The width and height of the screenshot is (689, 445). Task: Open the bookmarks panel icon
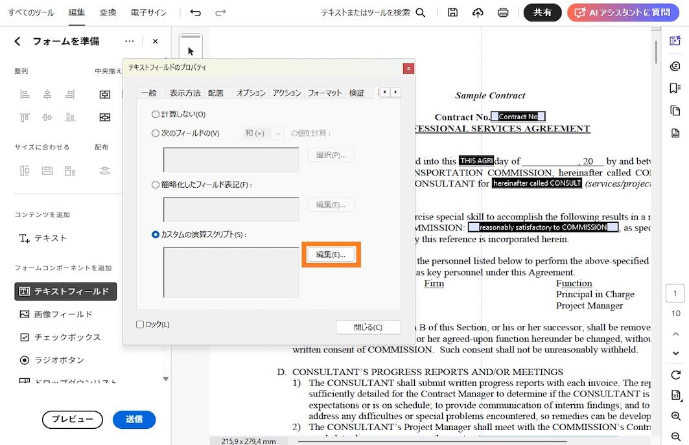(675, 87)
